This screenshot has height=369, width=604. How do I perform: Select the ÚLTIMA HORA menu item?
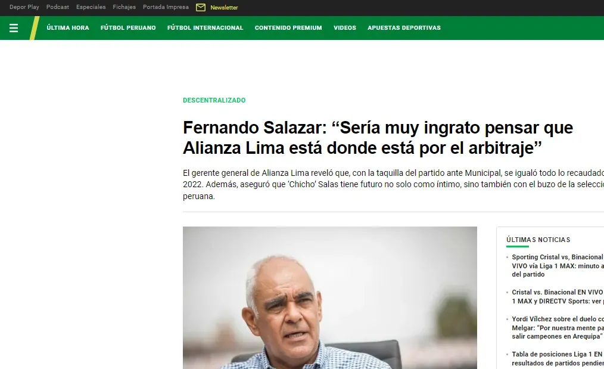68,28
